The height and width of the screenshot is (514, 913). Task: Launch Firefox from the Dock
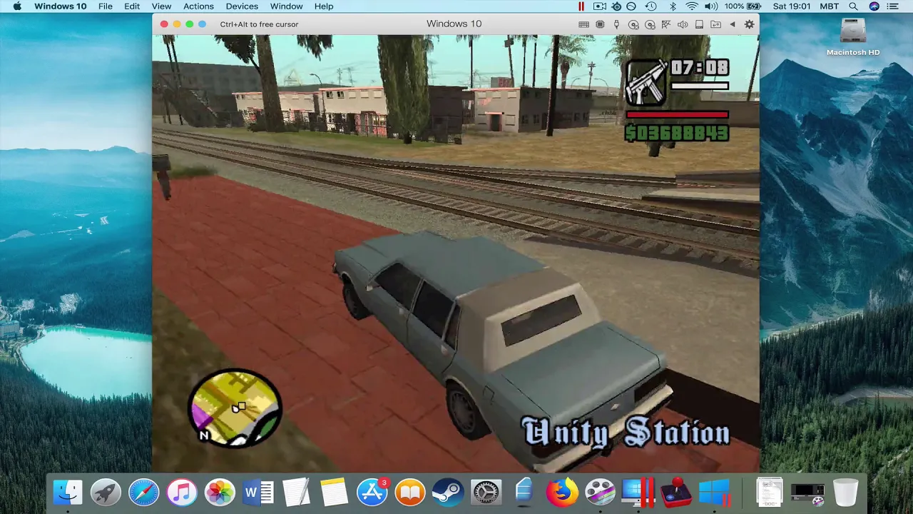click(x=562, y=493)
